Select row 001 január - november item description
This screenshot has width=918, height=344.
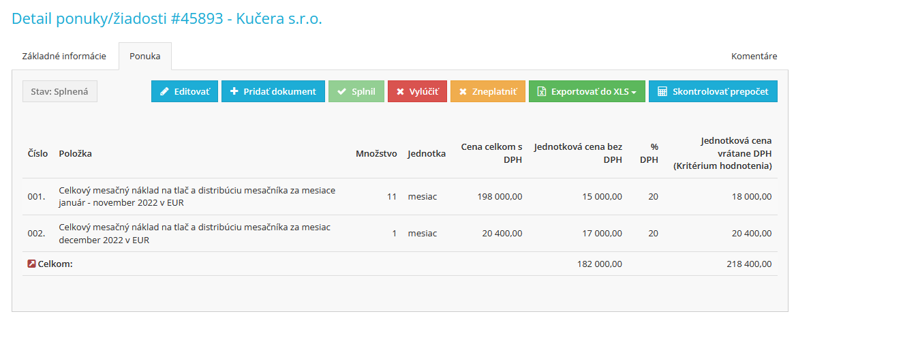click(197, 196)
